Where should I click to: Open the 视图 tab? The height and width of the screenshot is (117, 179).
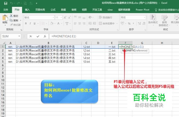pyautogui.click(x=84, y=10)
